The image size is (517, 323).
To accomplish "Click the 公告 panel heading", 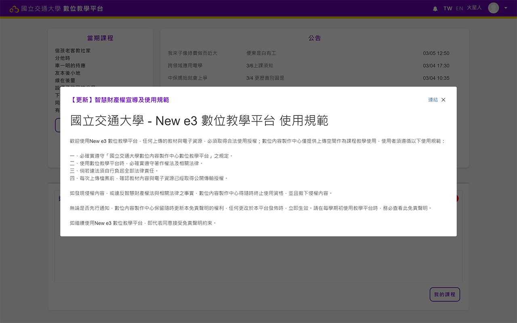I will tap(315, 38).
